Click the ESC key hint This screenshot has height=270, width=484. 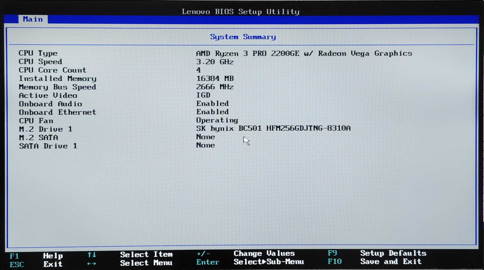(x=17, y=265)
